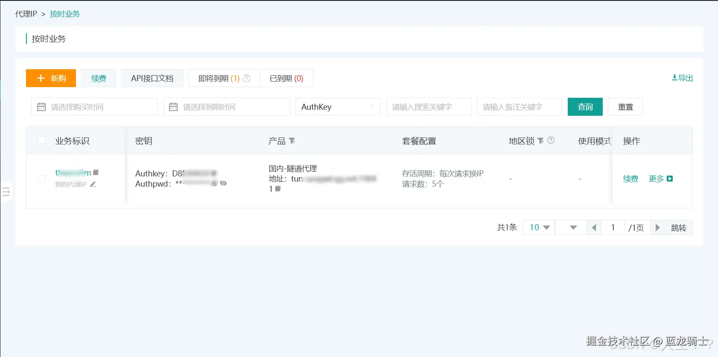718x357 pixels.
Task: Open the expiry time date picker
Action: click(x=227, y=107)
